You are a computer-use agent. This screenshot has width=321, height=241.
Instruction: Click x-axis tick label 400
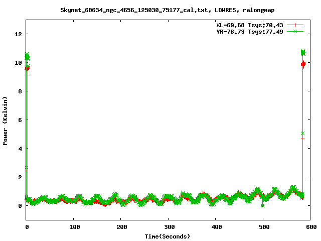click(216, 227)
